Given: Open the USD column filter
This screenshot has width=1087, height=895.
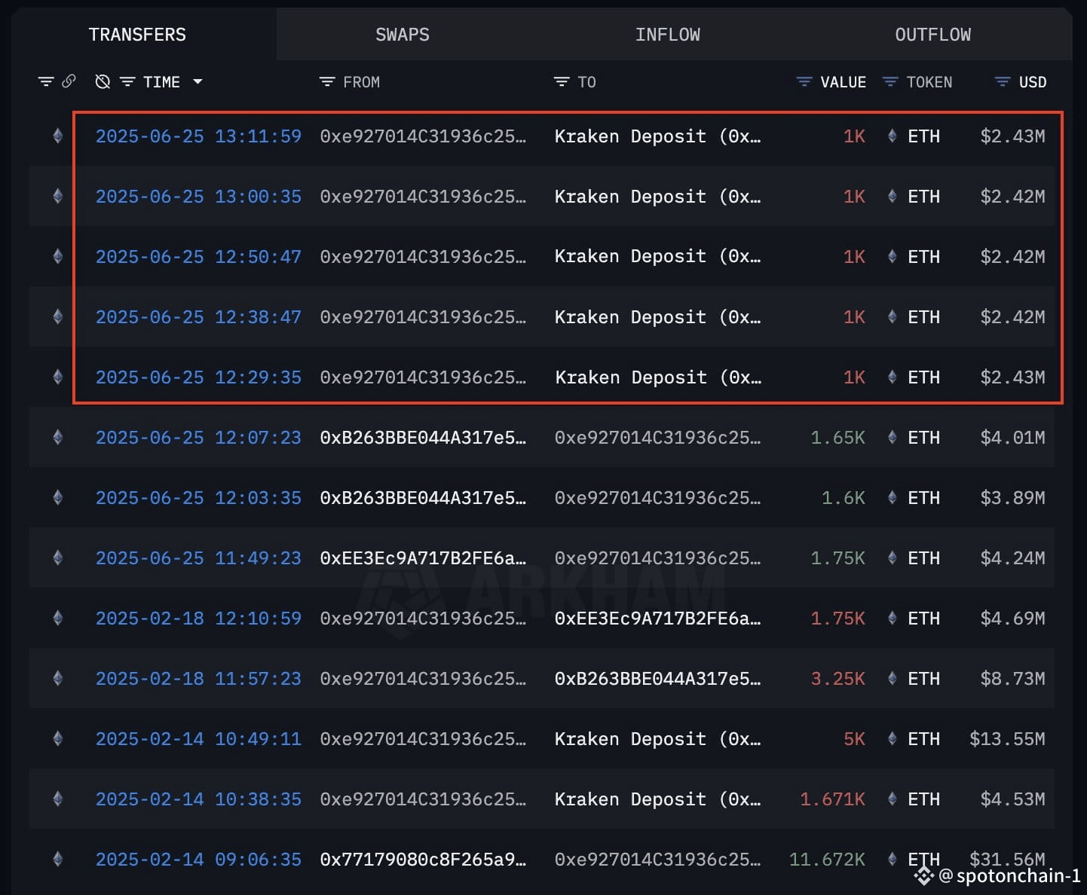Looking at the screenshot, I should coord(1003,81).
